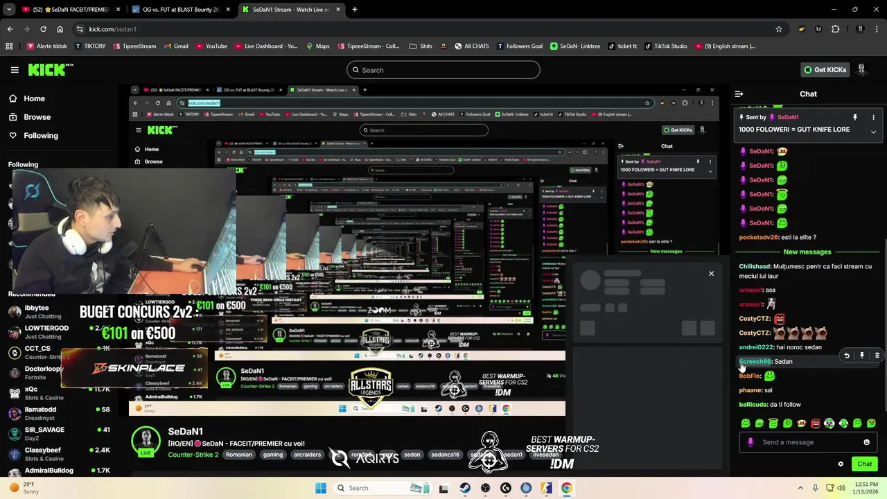Open pinned message three-dot options
The height and width of the screenshot is (499, 887).
point(873,117)
